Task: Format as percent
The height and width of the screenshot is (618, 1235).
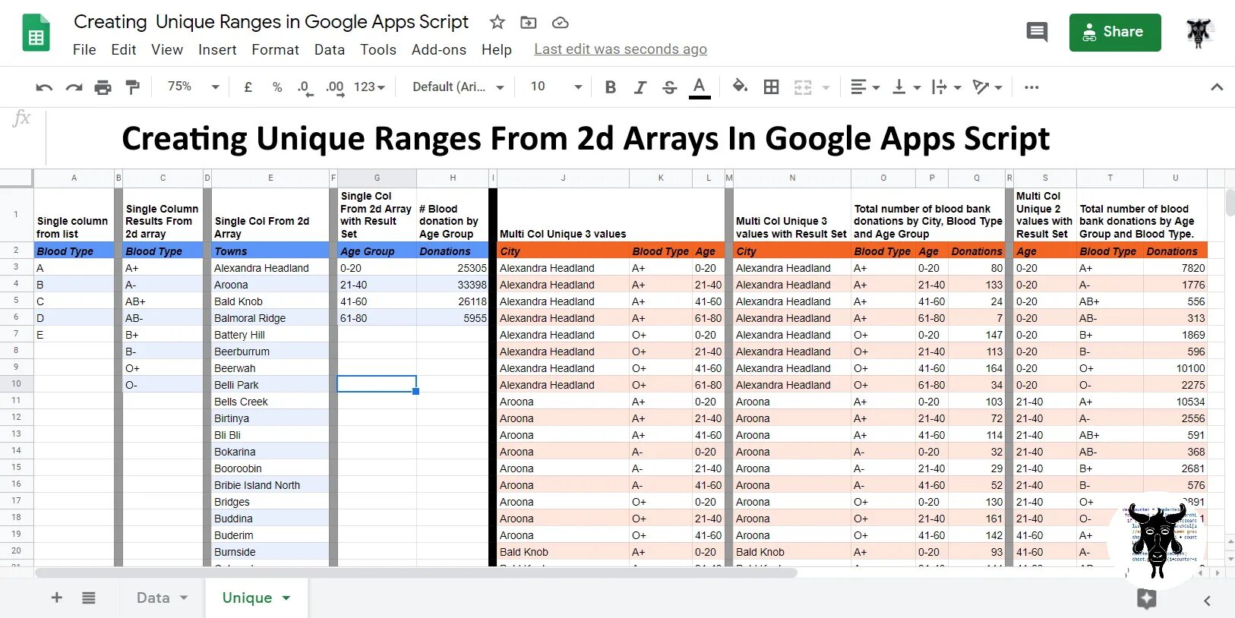Action: [277, 87]
